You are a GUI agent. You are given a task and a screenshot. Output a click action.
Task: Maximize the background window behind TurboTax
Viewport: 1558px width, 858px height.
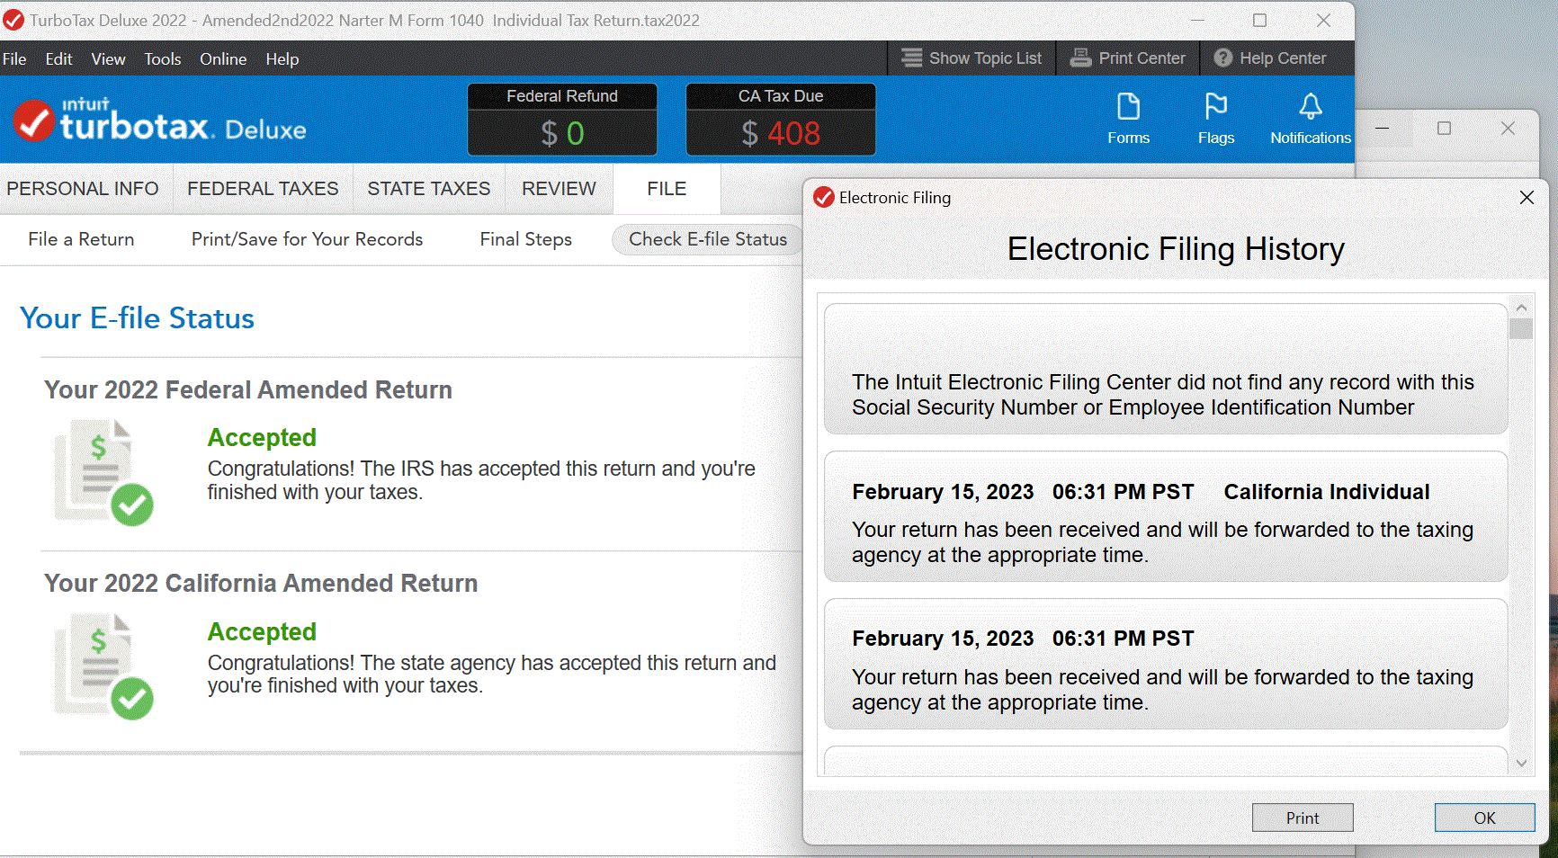(x=1445, y=129)
